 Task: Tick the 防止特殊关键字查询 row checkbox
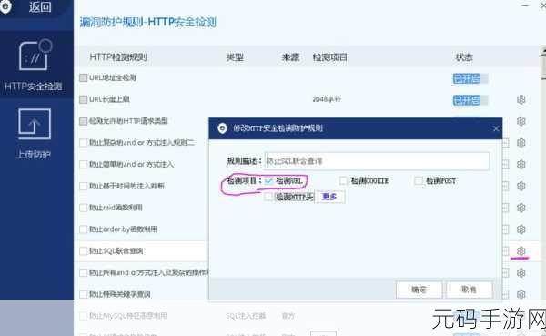(x=83, y=294)
